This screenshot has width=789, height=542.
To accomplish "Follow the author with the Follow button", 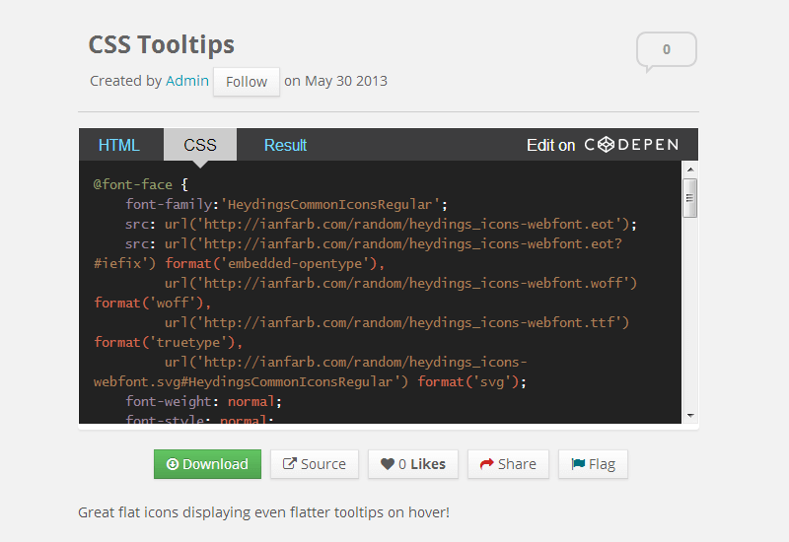I will [x=247, y=82].
